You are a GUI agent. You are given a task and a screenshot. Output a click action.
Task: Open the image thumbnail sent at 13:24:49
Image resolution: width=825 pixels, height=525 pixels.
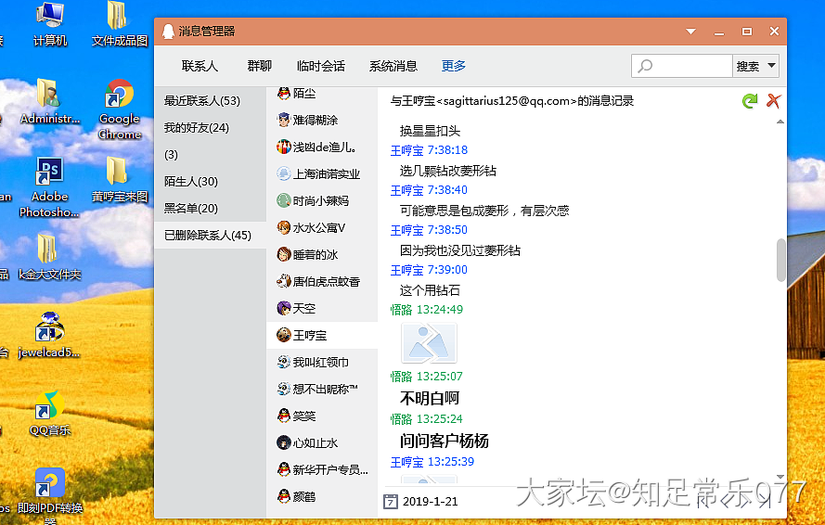[x=428, y=342]
